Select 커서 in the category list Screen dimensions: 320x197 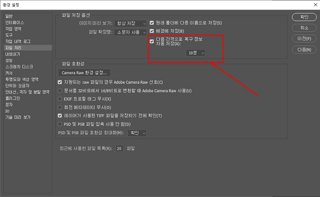coord(9,73)
